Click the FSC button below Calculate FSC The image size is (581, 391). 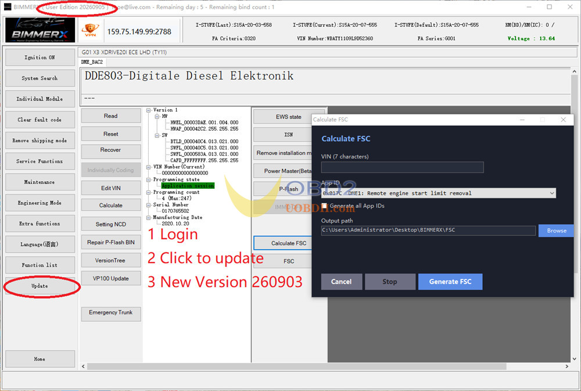pyautogui.click(x=283, y=261)
